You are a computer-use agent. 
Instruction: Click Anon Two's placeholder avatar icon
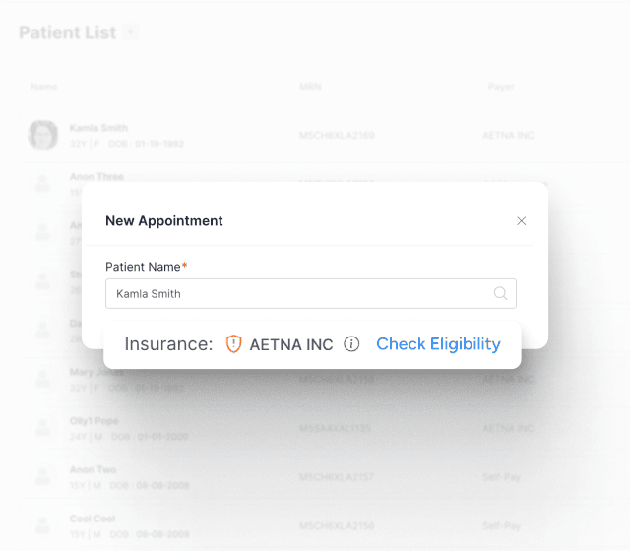pos(42,477)
